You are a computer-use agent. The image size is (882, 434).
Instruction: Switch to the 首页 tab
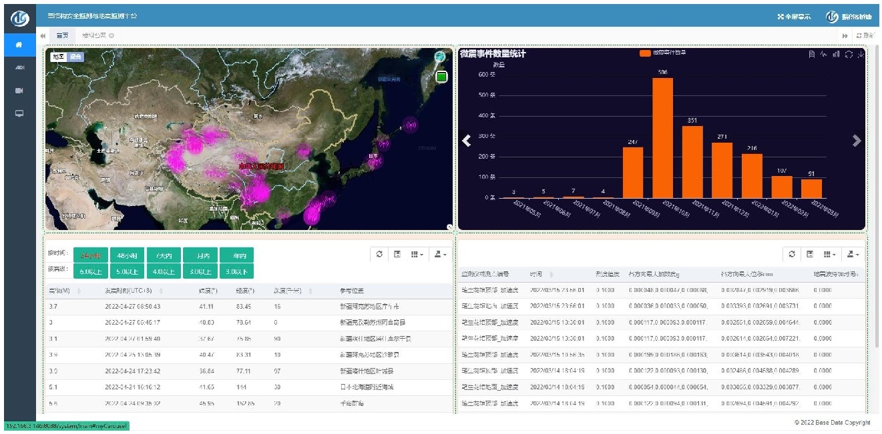point(62,35)
